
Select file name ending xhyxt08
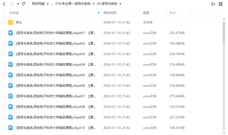pos(56,107)
